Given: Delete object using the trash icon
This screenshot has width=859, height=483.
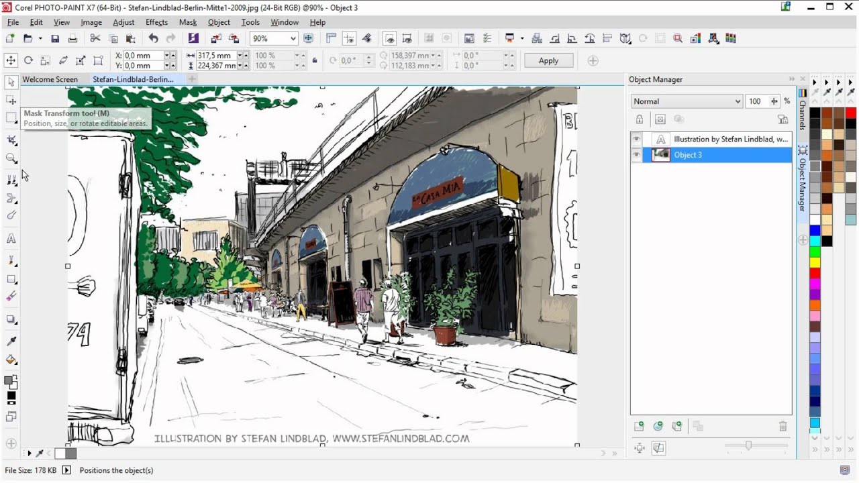Looking at the screenshot, I should coord(782,426).
